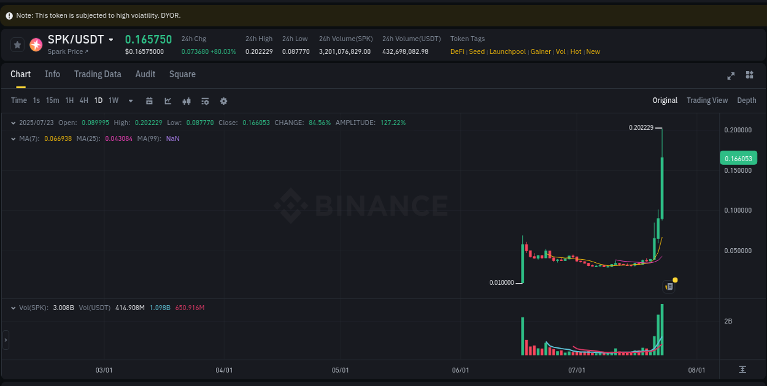Collapse the MA(7) indicator row

tap(13, 139)
